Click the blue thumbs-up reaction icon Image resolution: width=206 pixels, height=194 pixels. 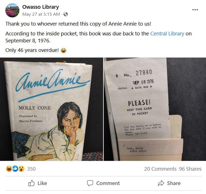15,169
